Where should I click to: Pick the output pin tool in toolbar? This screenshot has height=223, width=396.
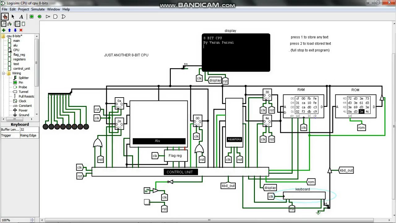coord(40,17)
